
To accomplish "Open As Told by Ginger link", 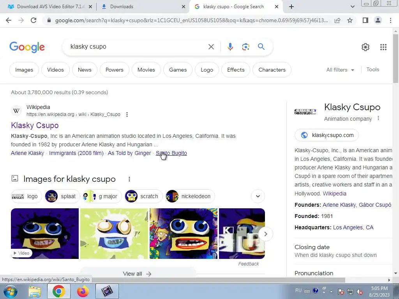I will pos(129,153).
